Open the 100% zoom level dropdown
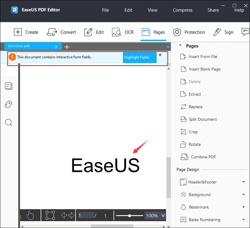 click(155, 215)
